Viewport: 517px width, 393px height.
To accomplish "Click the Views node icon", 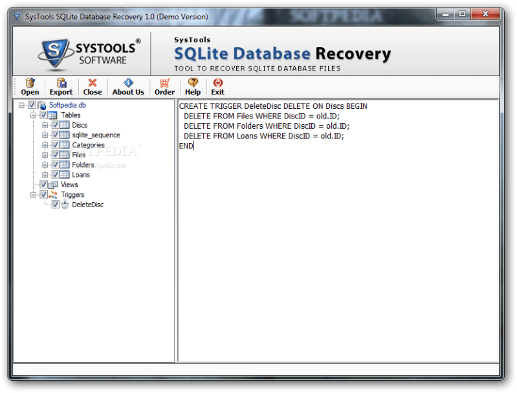I will 53,185.
